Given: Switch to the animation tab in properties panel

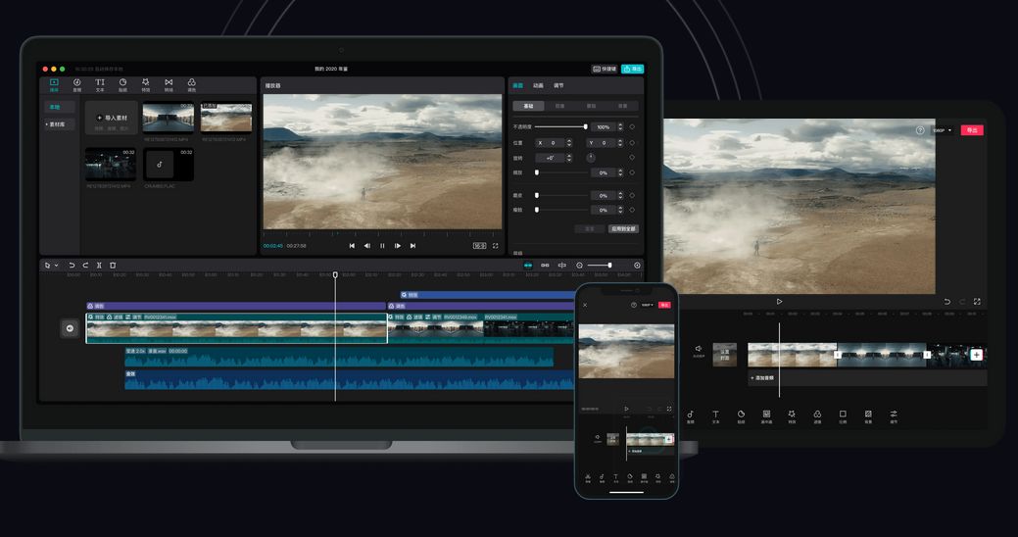Looking at the screenshot, I should tap(538, 85).
